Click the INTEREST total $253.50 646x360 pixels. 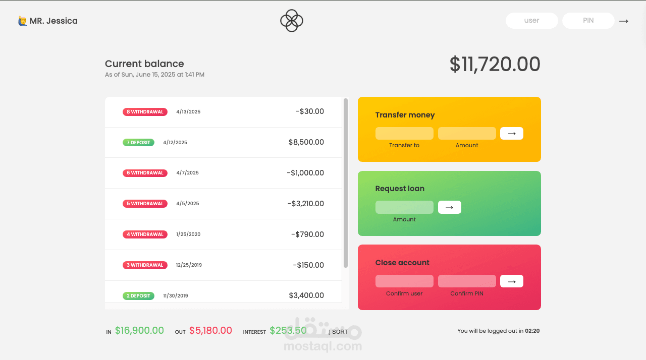tap(288, 331)
